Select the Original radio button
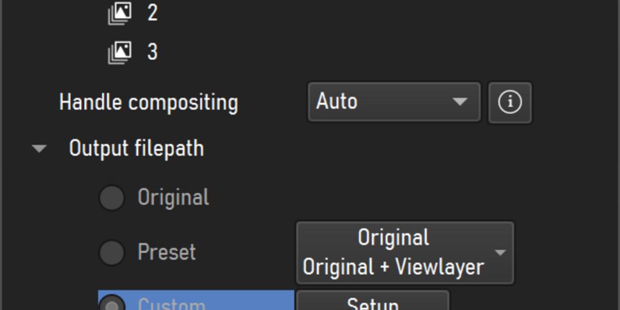The width and height of the screenshot is (620, 310). [112, 198]
